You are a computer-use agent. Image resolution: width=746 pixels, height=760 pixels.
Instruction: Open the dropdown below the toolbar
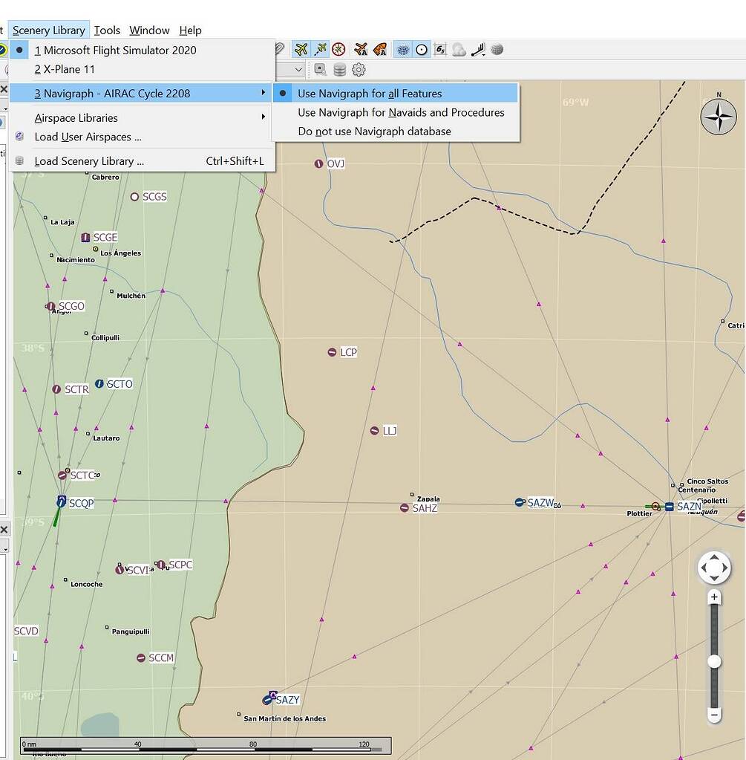pyautogui.click(x=295, y=69)
